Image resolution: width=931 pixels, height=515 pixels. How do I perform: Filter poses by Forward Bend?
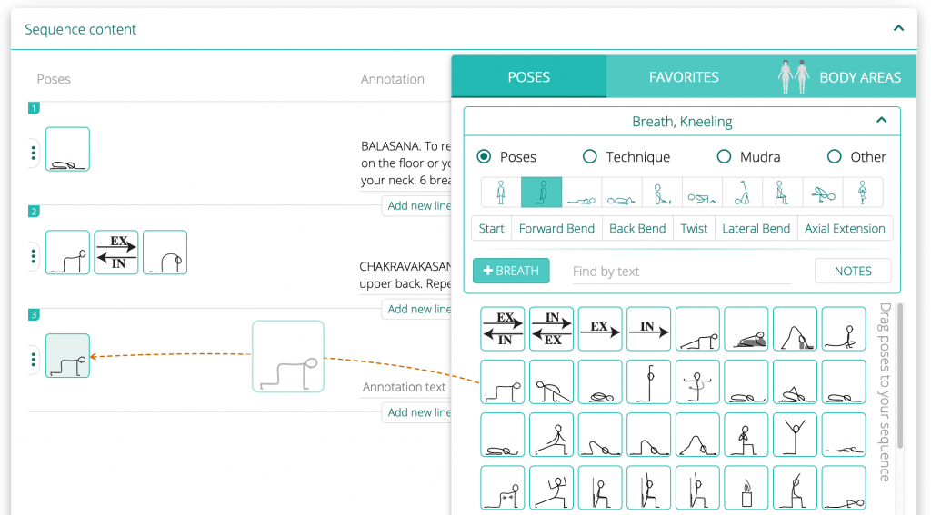(x=556, y=229)
